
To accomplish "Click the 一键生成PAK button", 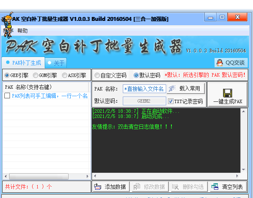I will 227,94.
